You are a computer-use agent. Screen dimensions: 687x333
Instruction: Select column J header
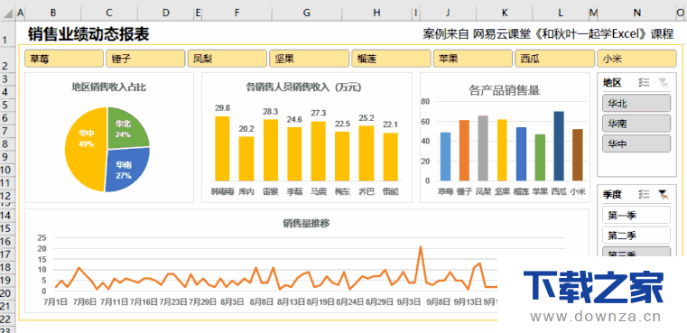click(448, 14)
